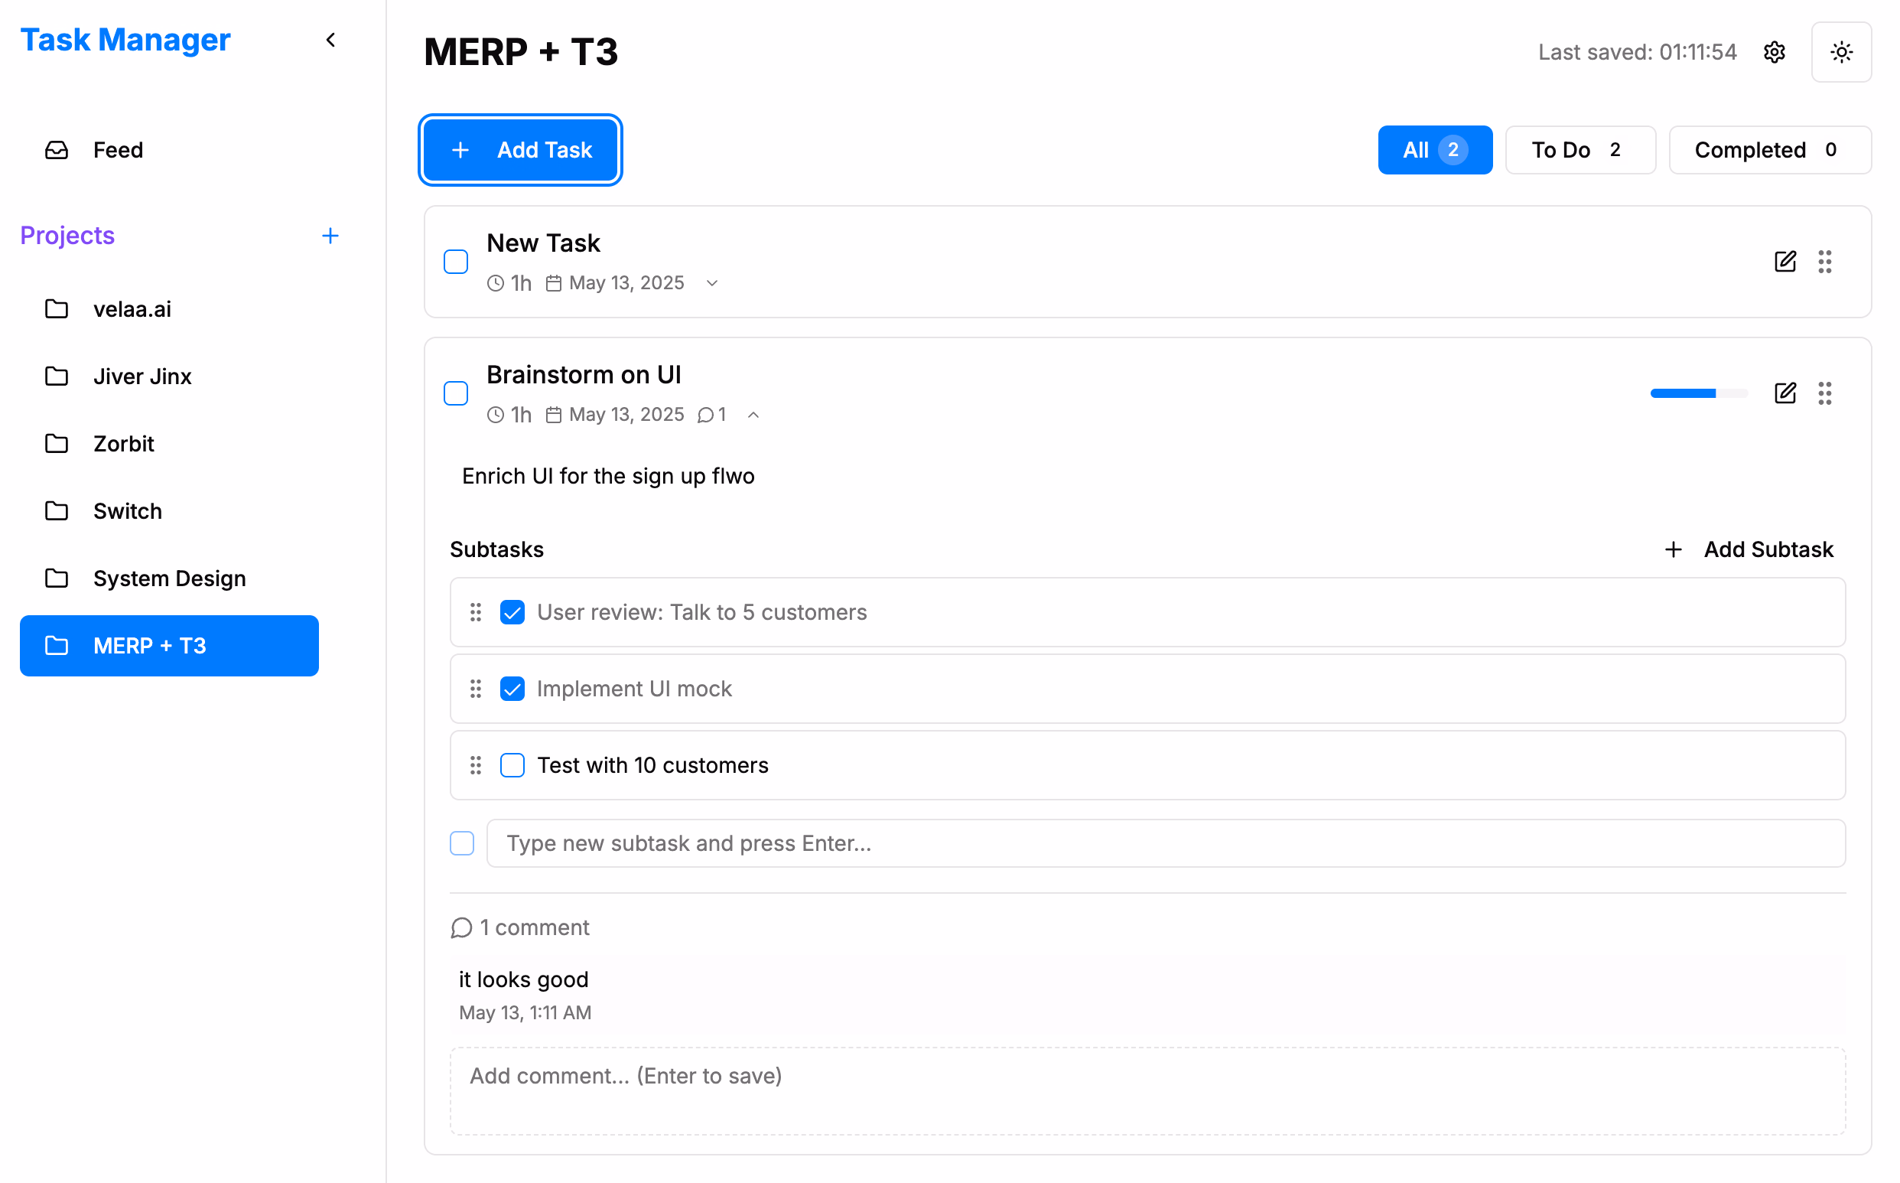Image resolution: width=1900 pixels, height=1183 pixels.
Task: Mark New Task as complete
Action: coord(456,262)
